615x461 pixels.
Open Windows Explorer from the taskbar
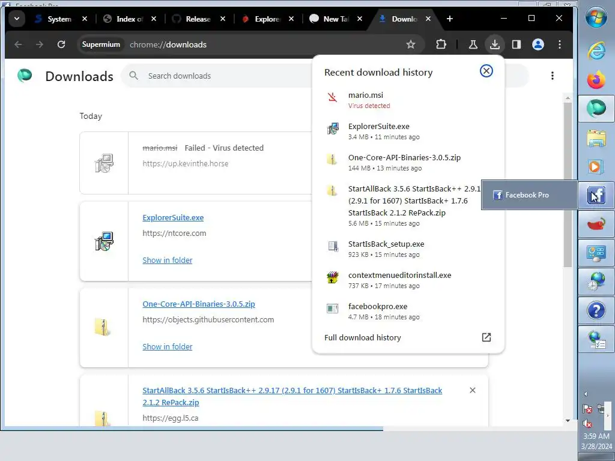pos(596,138)
